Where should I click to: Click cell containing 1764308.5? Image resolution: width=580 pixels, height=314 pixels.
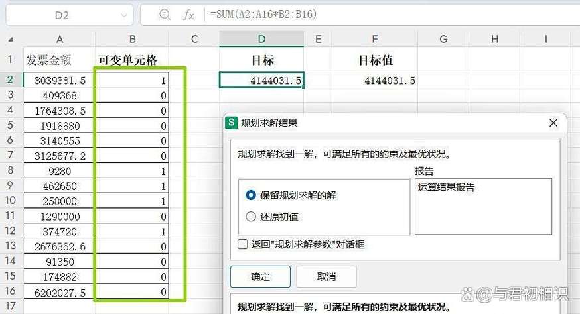(x=59, y=111)
